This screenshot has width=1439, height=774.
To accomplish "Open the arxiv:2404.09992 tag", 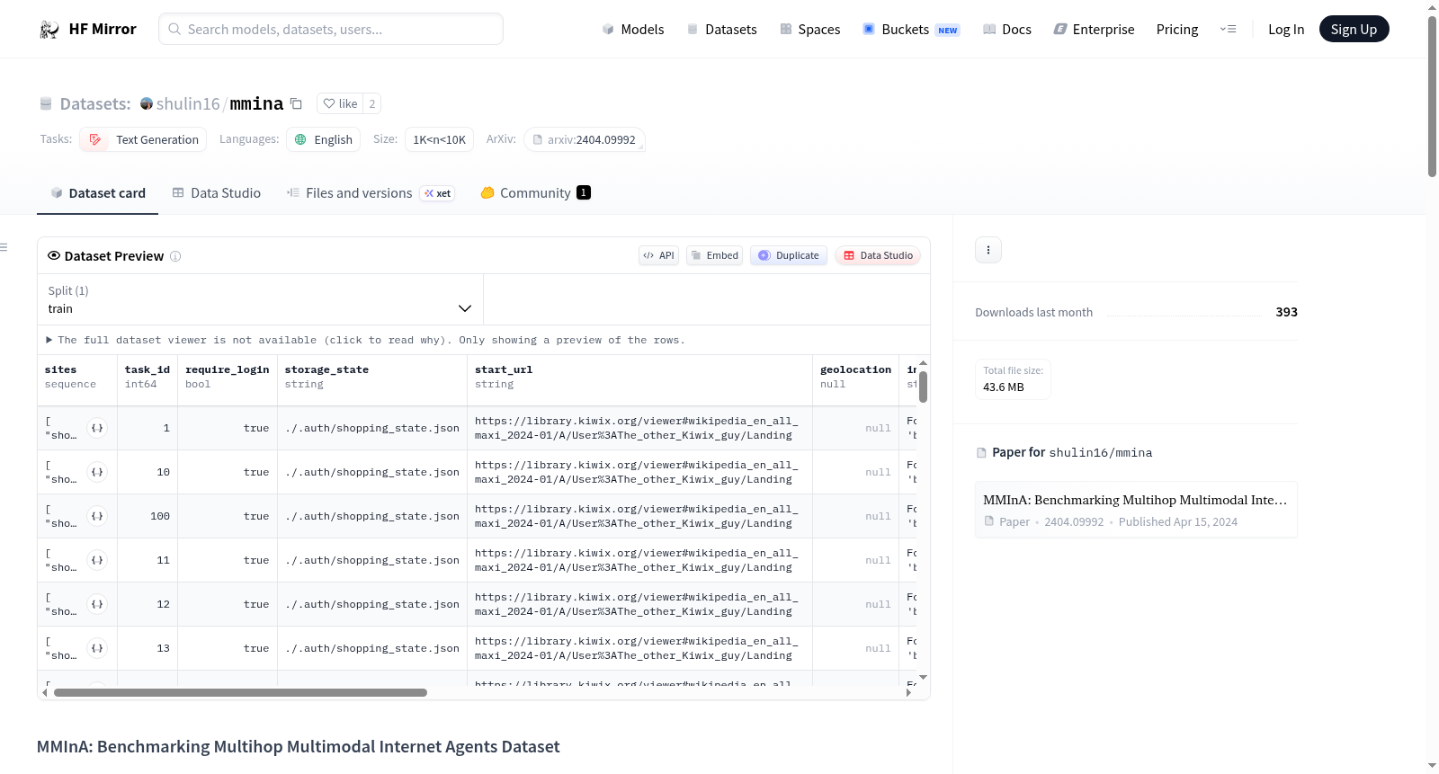I will click(x=585, y=139).
